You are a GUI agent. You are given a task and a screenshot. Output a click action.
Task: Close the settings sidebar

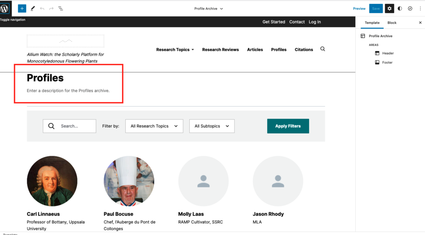point(420,23)
